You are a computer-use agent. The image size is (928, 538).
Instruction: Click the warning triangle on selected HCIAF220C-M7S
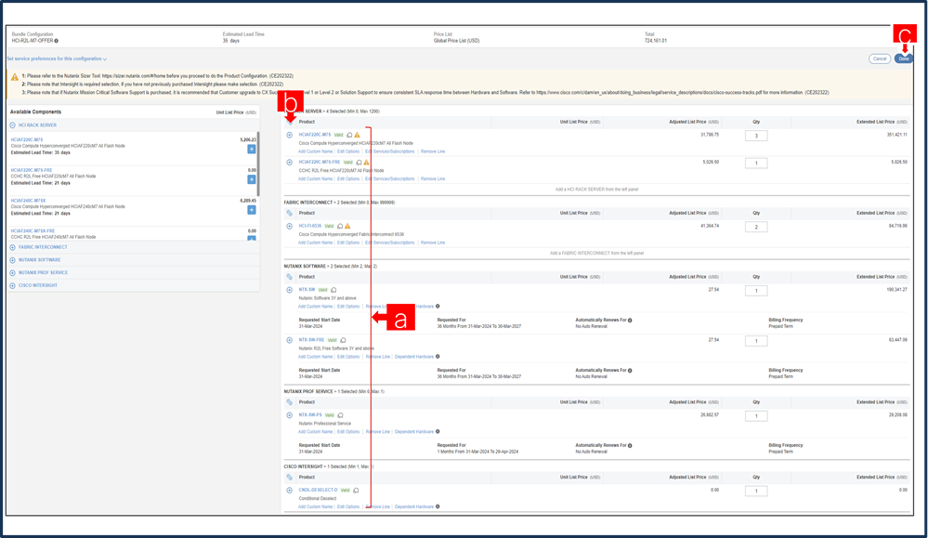tap(357, 135)
